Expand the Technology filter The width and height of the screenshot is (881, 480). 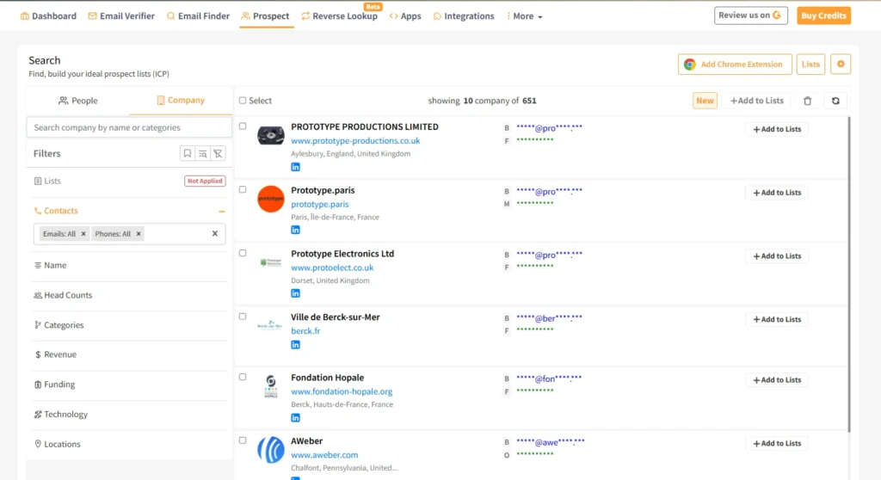[x=129, y=415]
